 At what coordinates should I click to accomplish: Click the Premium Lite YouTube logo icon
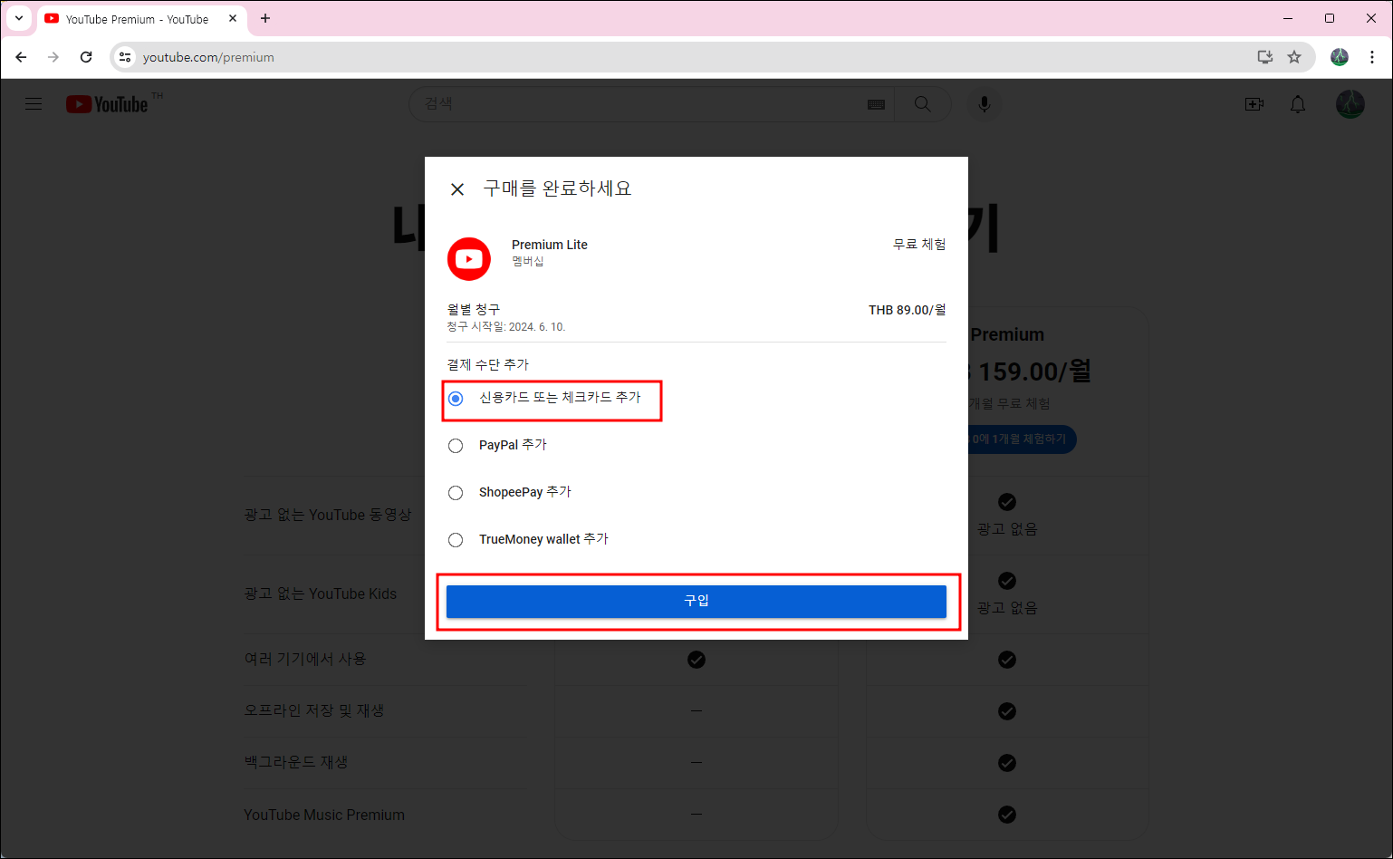pos(469,259)
